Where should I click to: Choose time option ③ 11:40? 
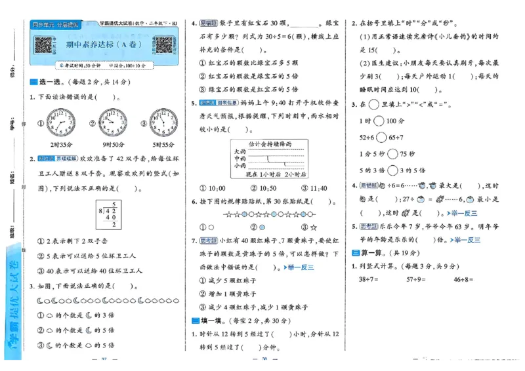[314, 188]
